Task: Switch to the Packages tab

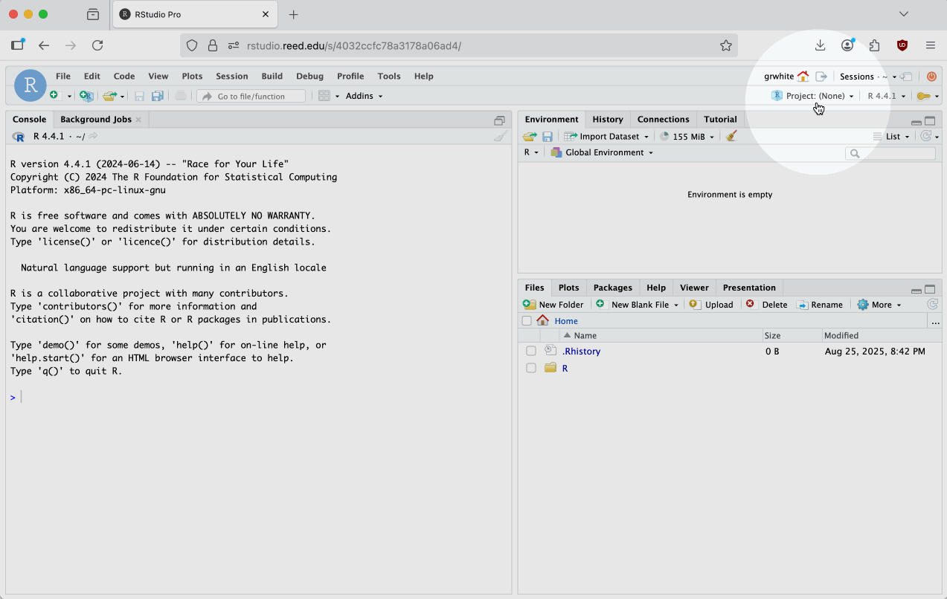Action: (612, 288)
